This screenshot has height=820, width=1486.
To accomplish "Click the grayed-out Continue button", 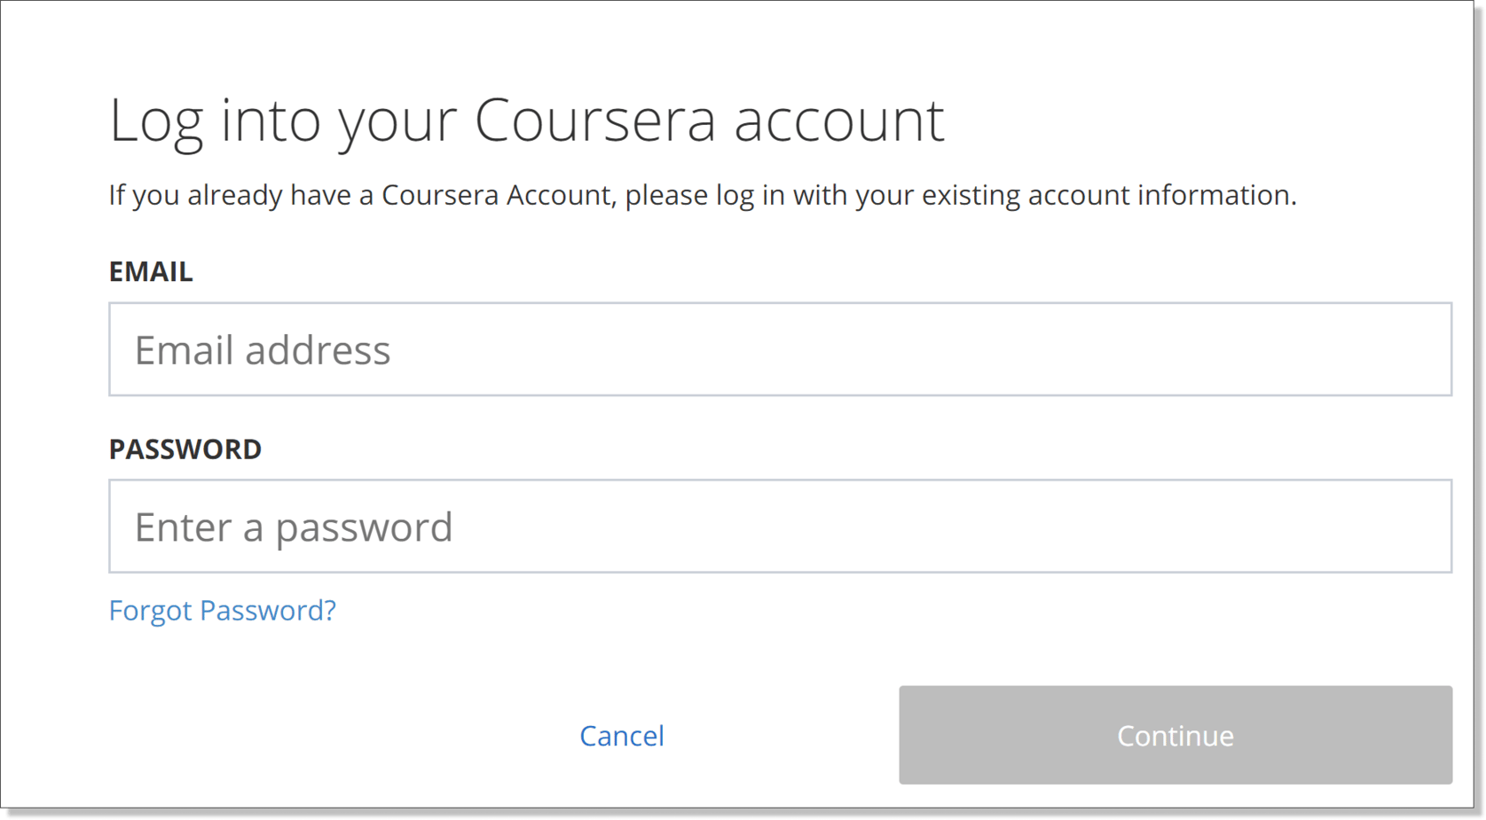I will click(1175, 735).
